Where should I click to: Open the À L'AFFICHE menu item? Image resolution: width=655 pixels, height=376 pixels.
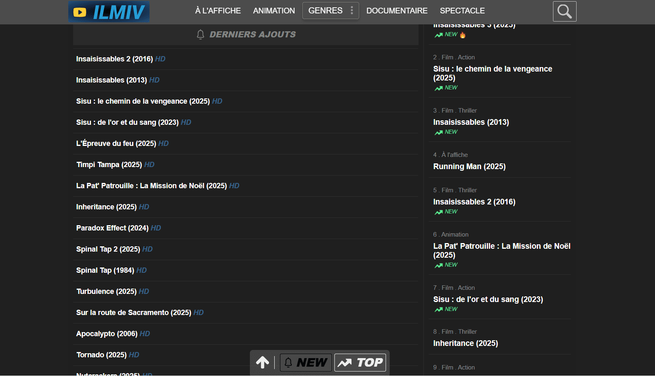coord(218,11)
